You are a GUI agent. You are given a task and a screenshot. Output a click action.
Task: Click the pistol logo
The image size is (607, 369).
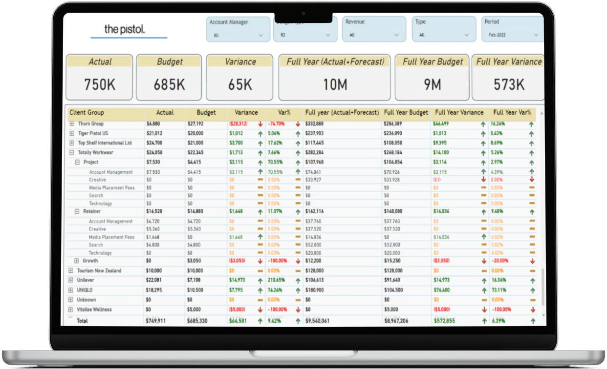point(125,29)
